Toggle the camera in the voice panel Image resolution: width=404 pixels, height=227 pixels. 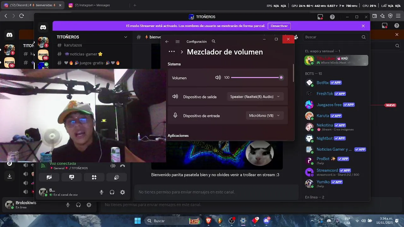tap(49, 177)
